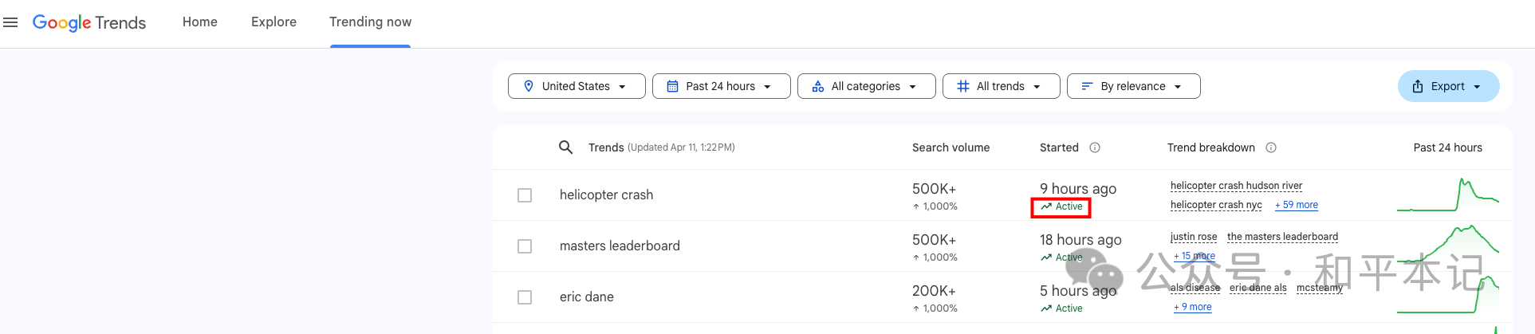The image size is (1535, 334).
Task: Open the By relevance sort dropdown
Action: click(1134, 86)
